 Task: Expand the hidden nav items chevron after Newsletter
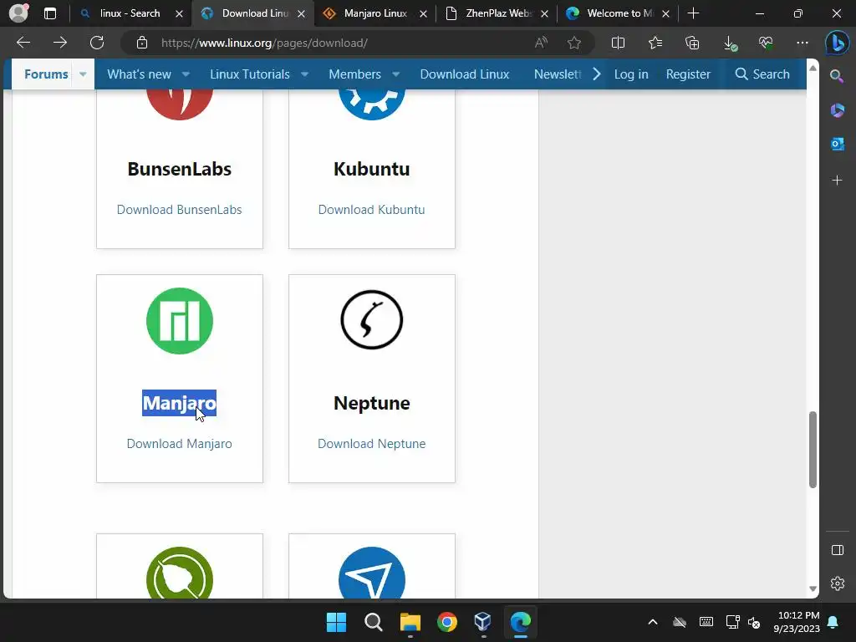click(597, 74)
